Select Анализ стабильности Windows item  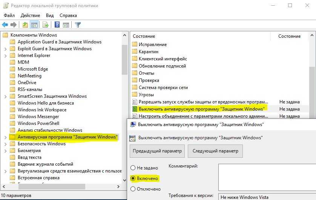click(x=50, y=130)
